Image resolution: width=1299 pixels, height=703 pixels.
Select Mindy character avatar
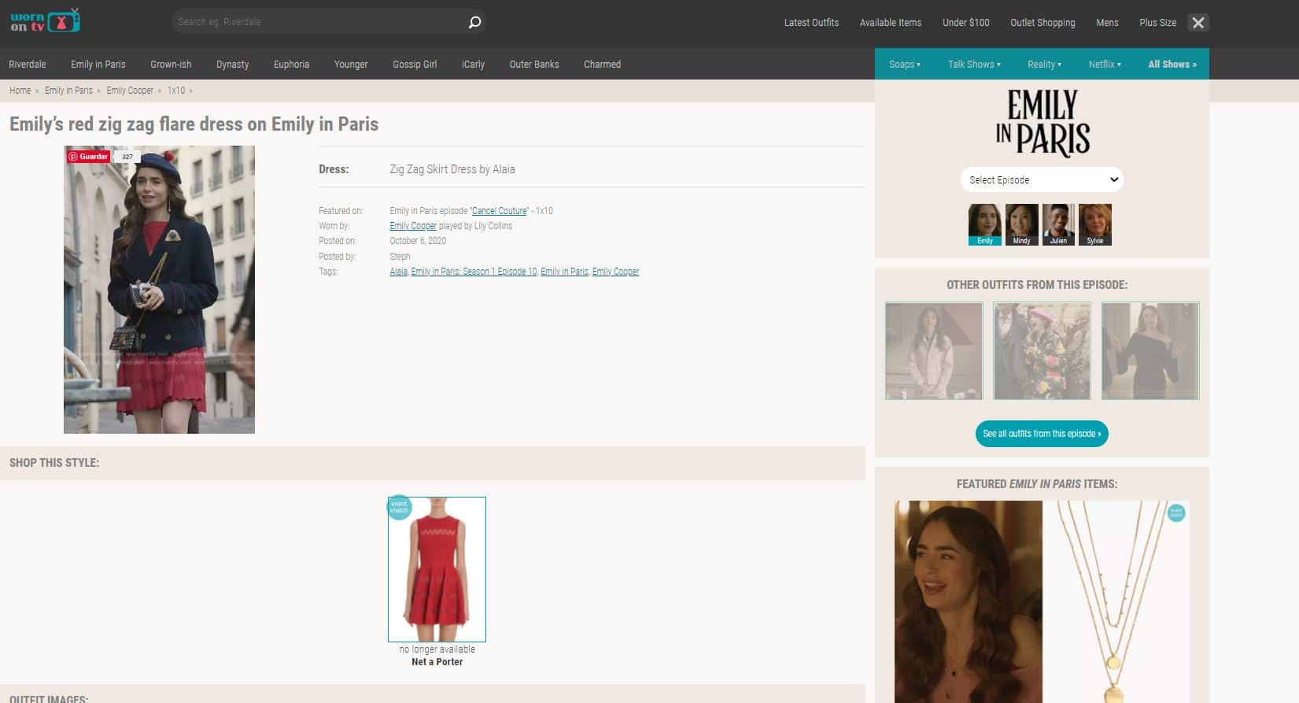pos(1021,224)
